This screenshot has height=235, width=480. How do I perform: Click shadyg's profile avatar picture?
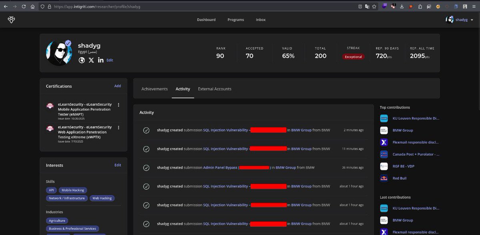tap(59, 53)
